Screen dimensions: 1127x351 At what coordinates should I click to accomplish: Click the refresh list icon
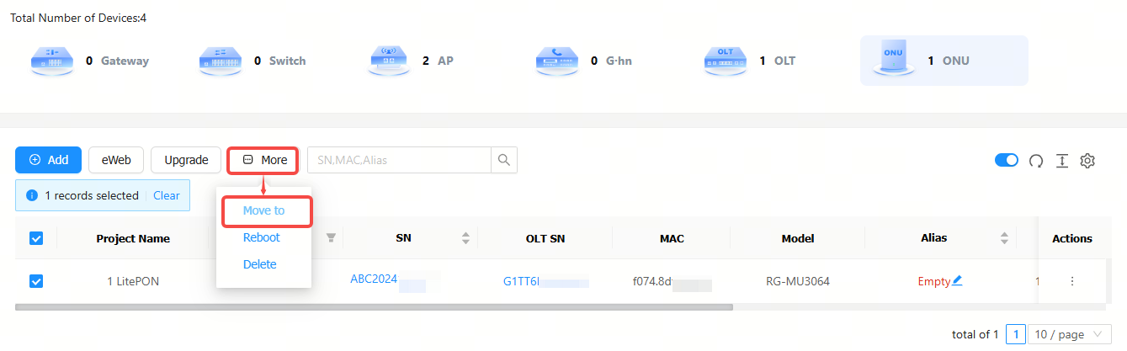(1036, 161)
